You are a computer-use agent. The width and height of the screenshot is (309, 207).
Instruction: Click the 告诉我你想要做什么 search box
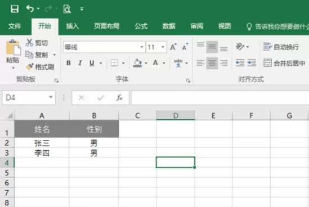[x=277, y=26]
